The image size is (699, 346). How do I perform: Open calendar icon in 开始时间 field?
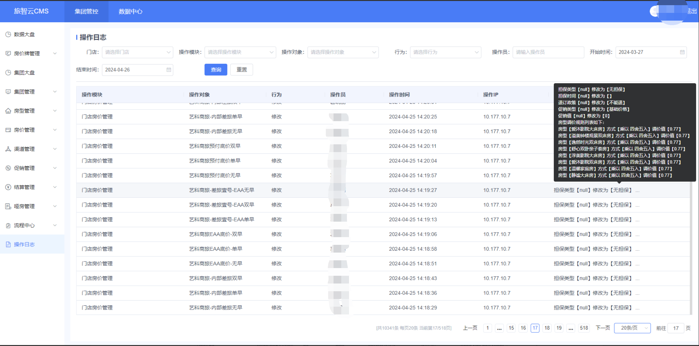[x=682, y=52]
